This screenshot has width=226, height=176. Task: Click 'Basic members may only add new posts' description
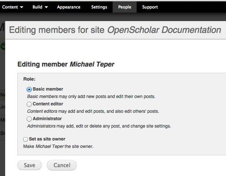[91, 97]
